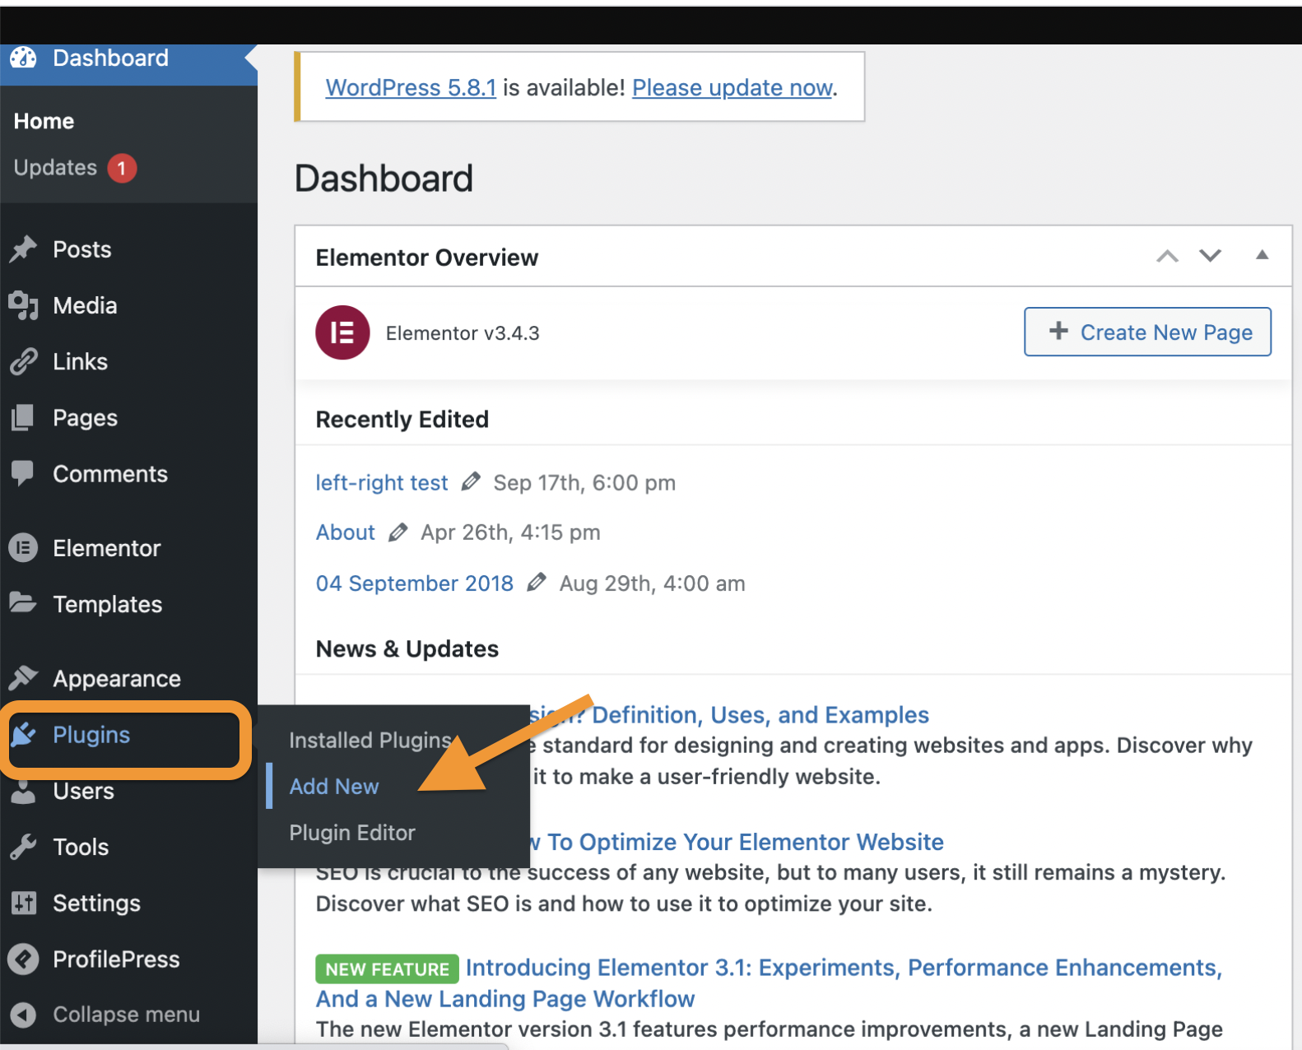Screen dimensions: 1302x1050
Task: Click the Posts pushpin icon
Action: point(23,249)
